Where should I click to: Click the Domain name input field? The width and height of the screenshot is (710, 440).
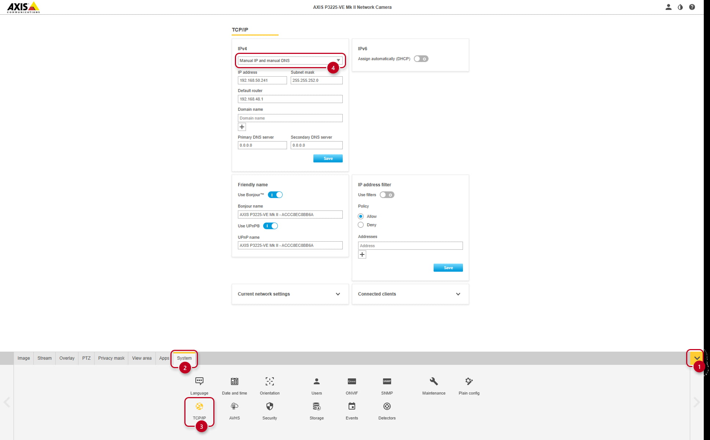click(x=290, y=118)
